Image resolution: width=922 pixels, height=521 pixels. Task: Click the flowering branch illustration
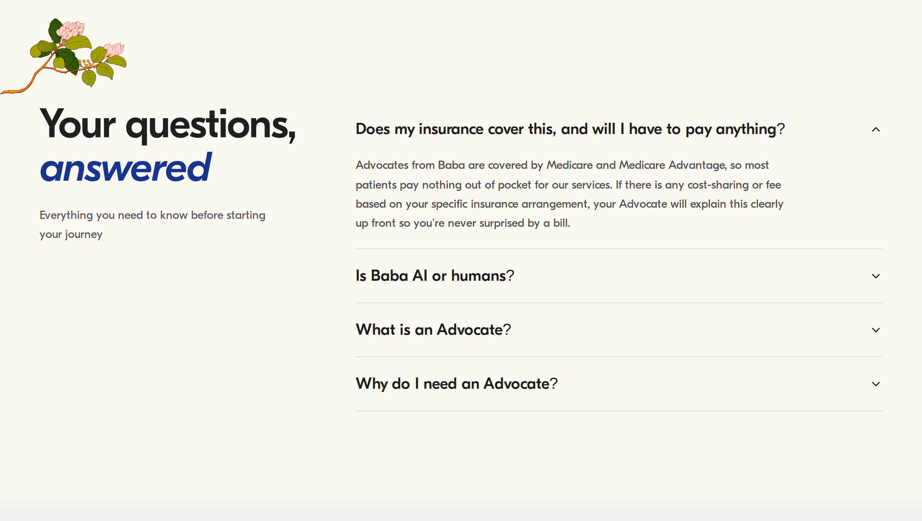[63, 56]
